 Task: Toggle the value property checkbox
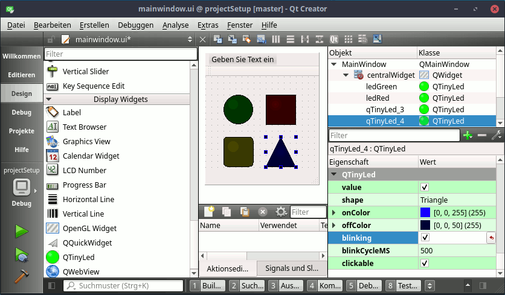pos(425,187)
